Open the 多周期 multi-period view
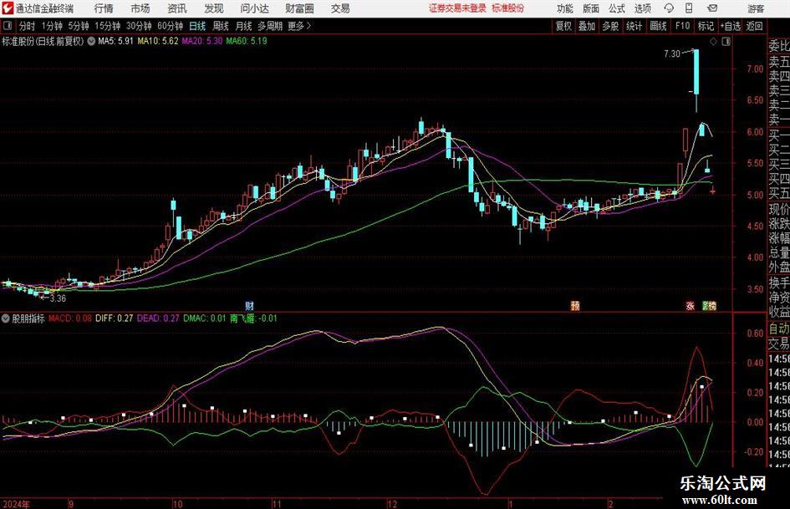Viewport: 790px width, 509px height. point(270,26)
